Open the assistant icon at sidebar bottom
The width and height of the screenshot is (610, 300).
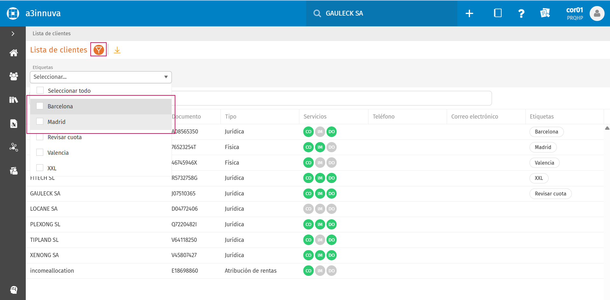click(x=13, y=290)
